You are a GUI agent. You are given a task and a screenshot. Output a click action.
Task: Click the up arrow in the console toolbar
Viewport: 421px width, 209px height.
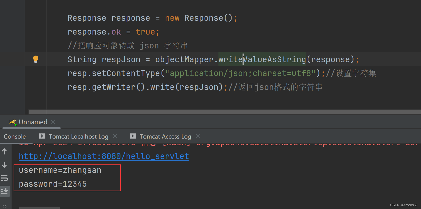click(x=5, y=151)
